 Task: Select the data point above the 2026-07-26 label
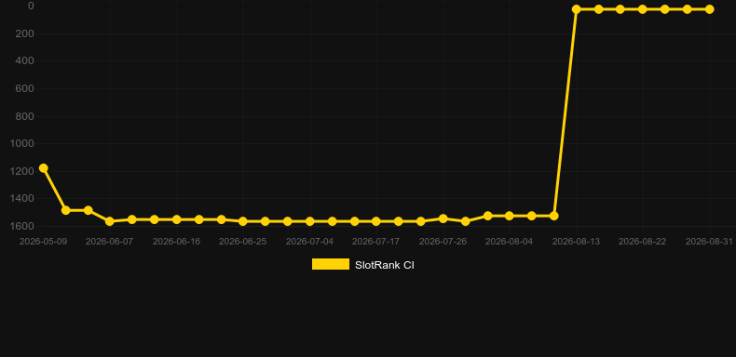click(x=443, y=218)
